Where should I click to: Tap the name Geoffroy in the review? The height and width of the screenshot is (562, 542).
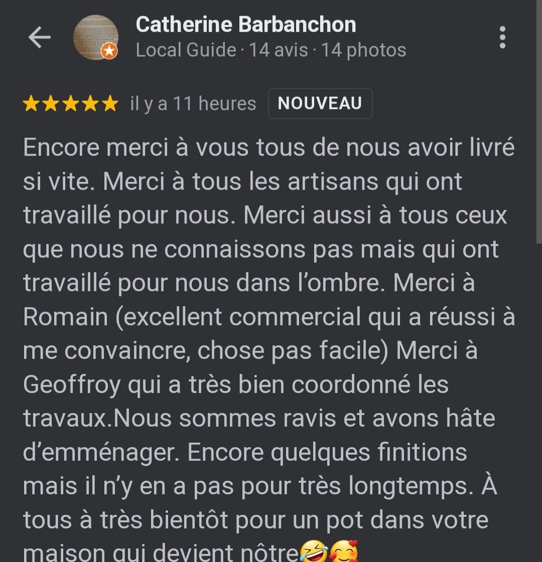click(x=72, y=385)
